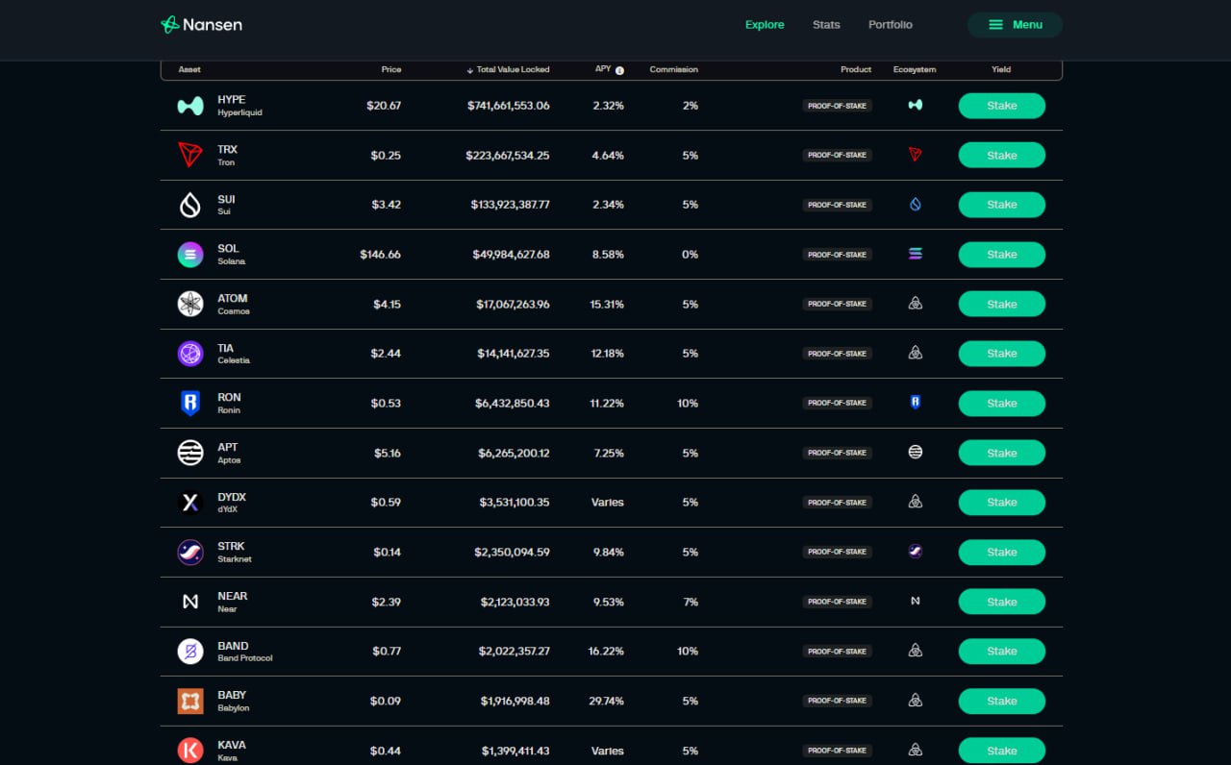Stake SOL using its Stake button
This screenshot has width=1231, height=765.
[1002, 255]
